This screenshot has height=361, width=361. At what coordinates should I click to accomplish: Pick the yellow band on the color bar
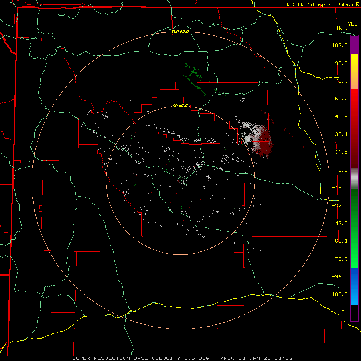coord(354,63)
